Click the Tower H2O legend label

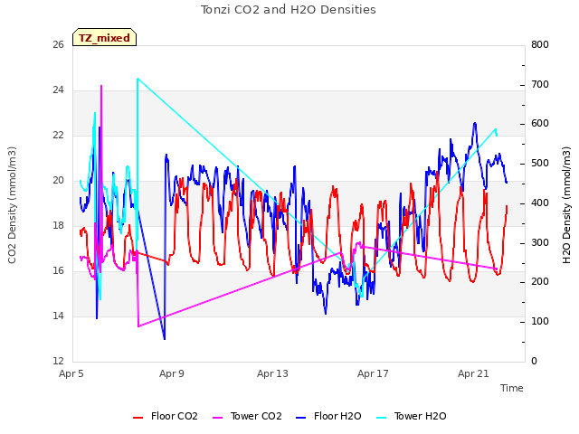coord(420,416)
